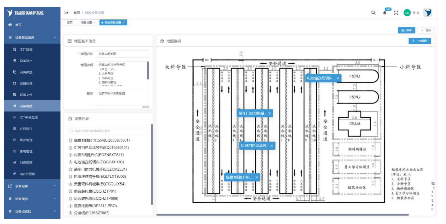Click the user avatar logo at top right
The width and height of the screenshot is (446, 224).
click(427, 13)
